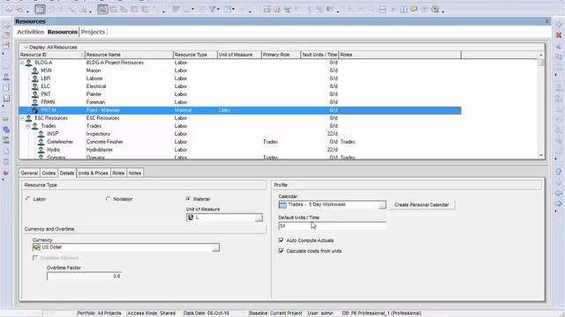565x317 pixels.
Task: Click the icon inside Unit of Measure field
Action: 191,217
